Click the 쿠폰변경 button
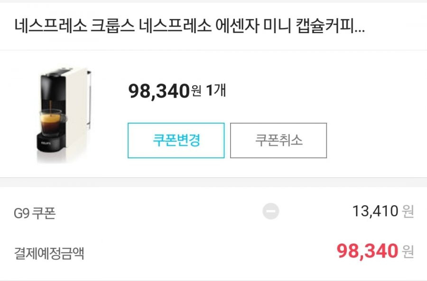Viewport: 427px width, 281px height. click(x=176, y=140)
